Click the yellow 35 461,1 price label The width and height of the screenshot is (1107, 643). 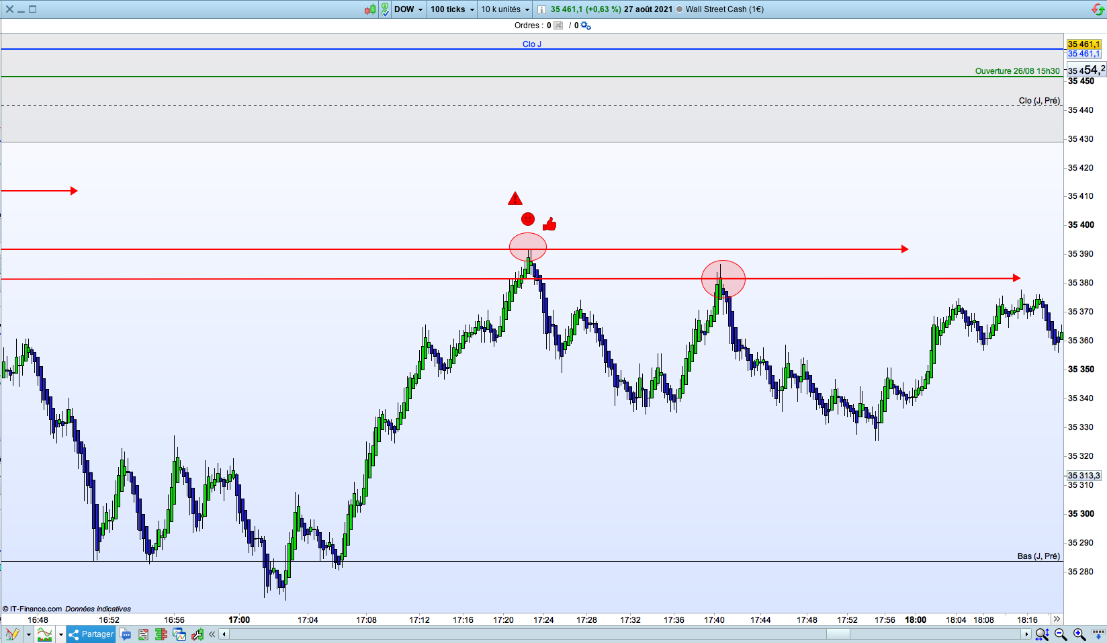(1083, 44)
